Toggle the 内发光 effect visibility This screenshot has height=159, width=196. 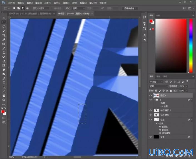pyautogui.click(x=160, y=130)
